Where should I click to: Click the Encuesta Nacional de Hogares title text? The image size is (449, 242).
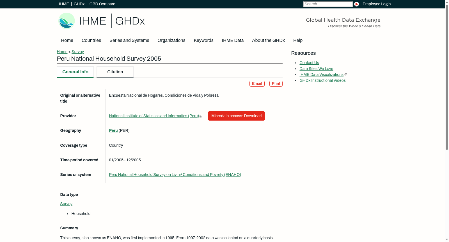(164, 95)
